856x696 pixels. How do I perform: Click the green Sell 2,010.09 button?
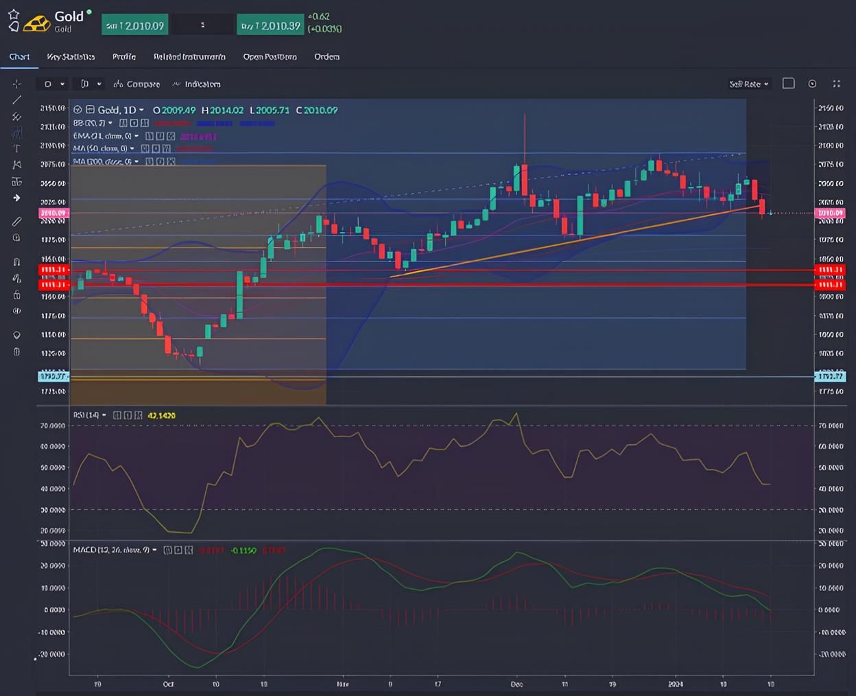click(x=135, y=25)
